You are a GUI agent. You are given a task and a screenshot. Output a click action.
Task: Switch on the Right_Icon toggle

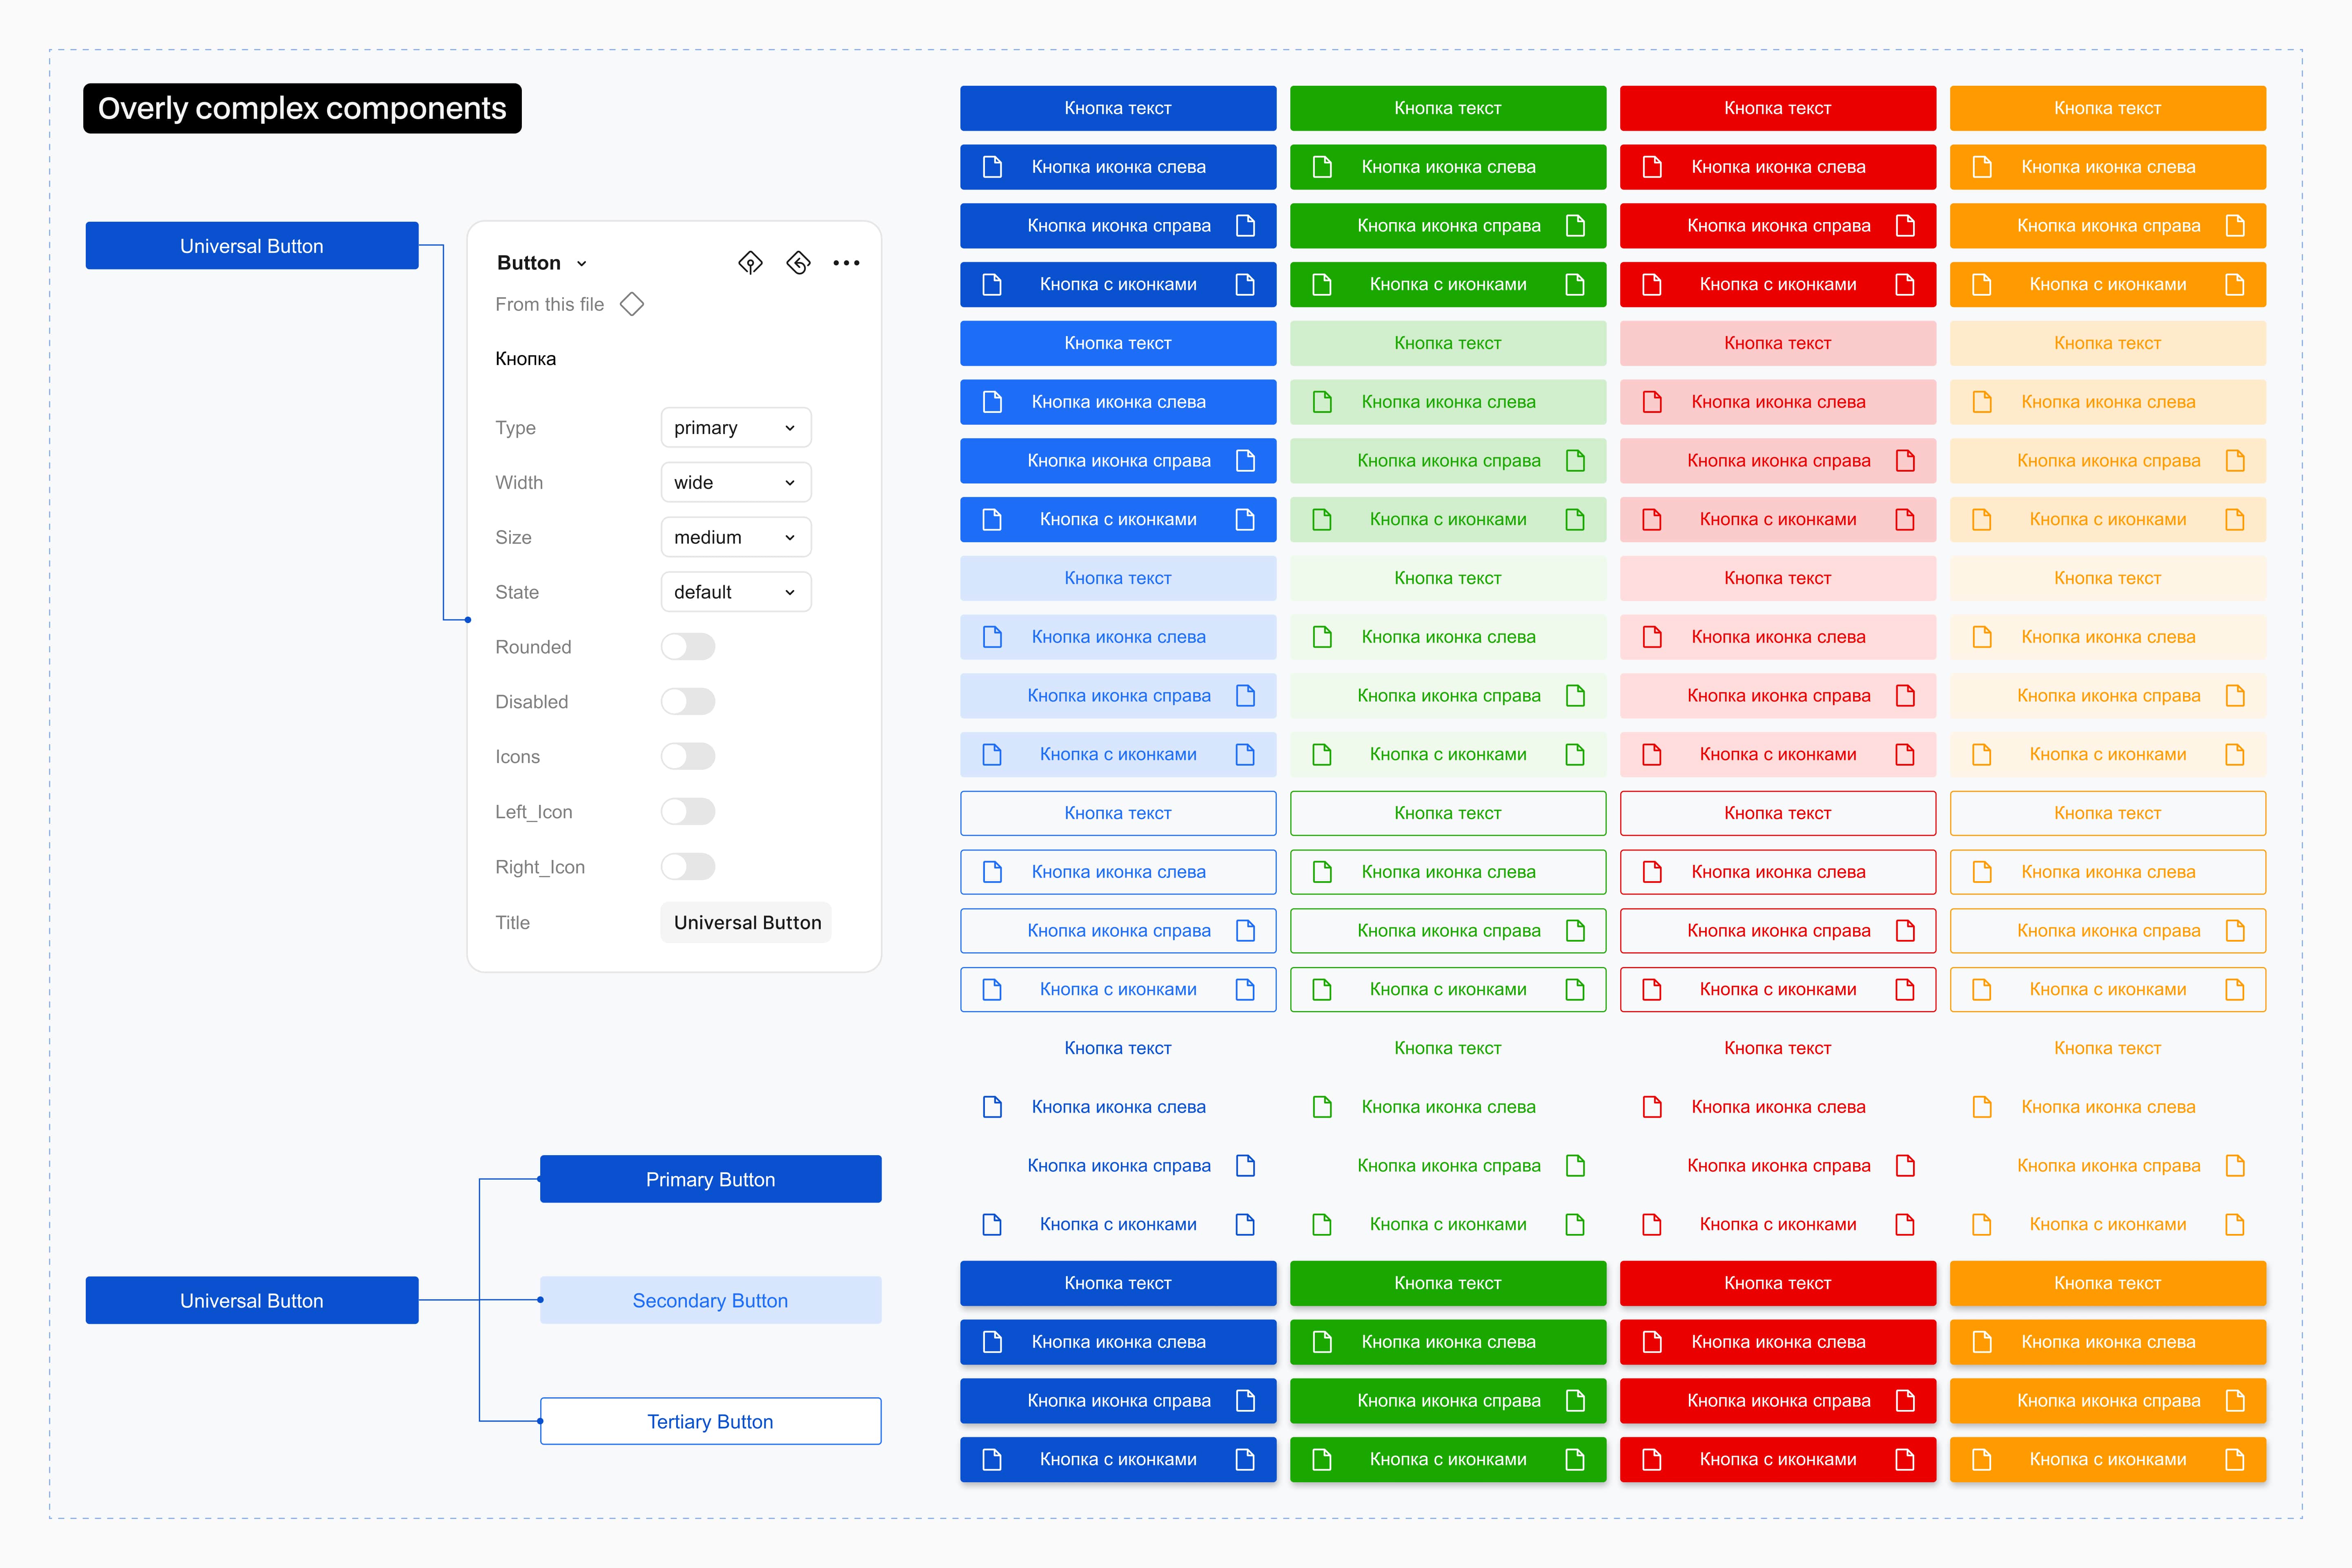click(x=688, y=867)
